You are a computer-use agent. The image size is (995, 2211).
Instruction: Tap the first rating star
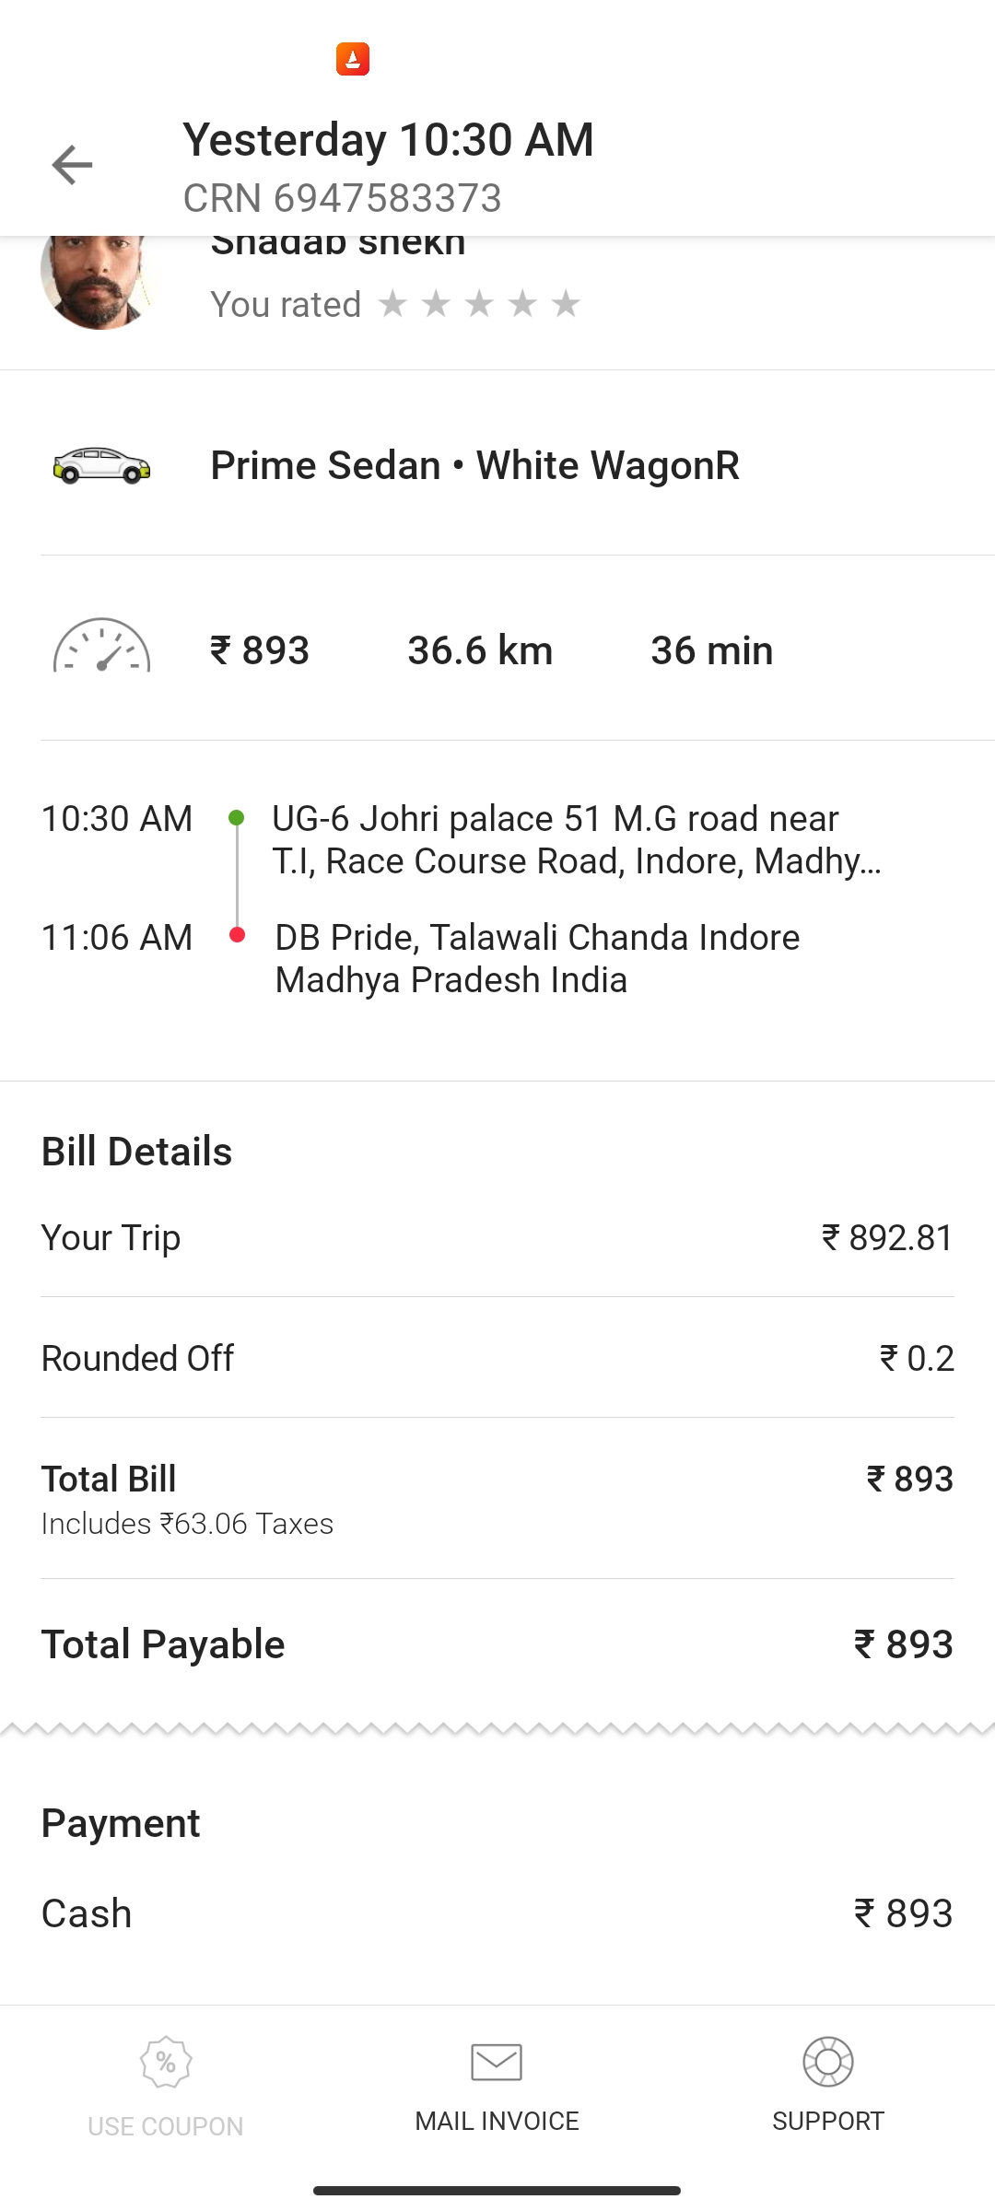pos(392,303)
